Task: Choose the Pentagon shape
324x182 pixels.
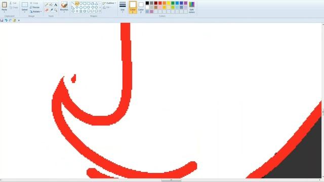Action: point(81,7)
